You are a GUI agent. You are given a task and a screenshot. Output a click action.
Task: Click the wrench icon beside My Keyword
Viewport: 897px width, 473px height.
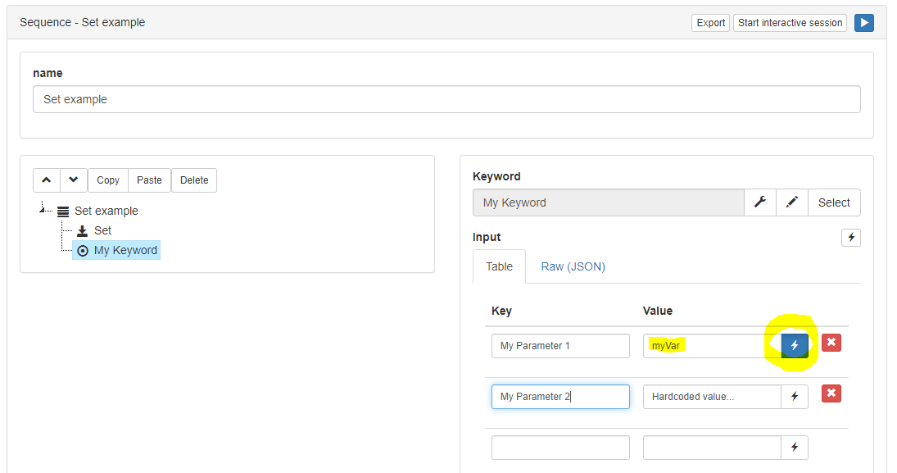(760, 202)
